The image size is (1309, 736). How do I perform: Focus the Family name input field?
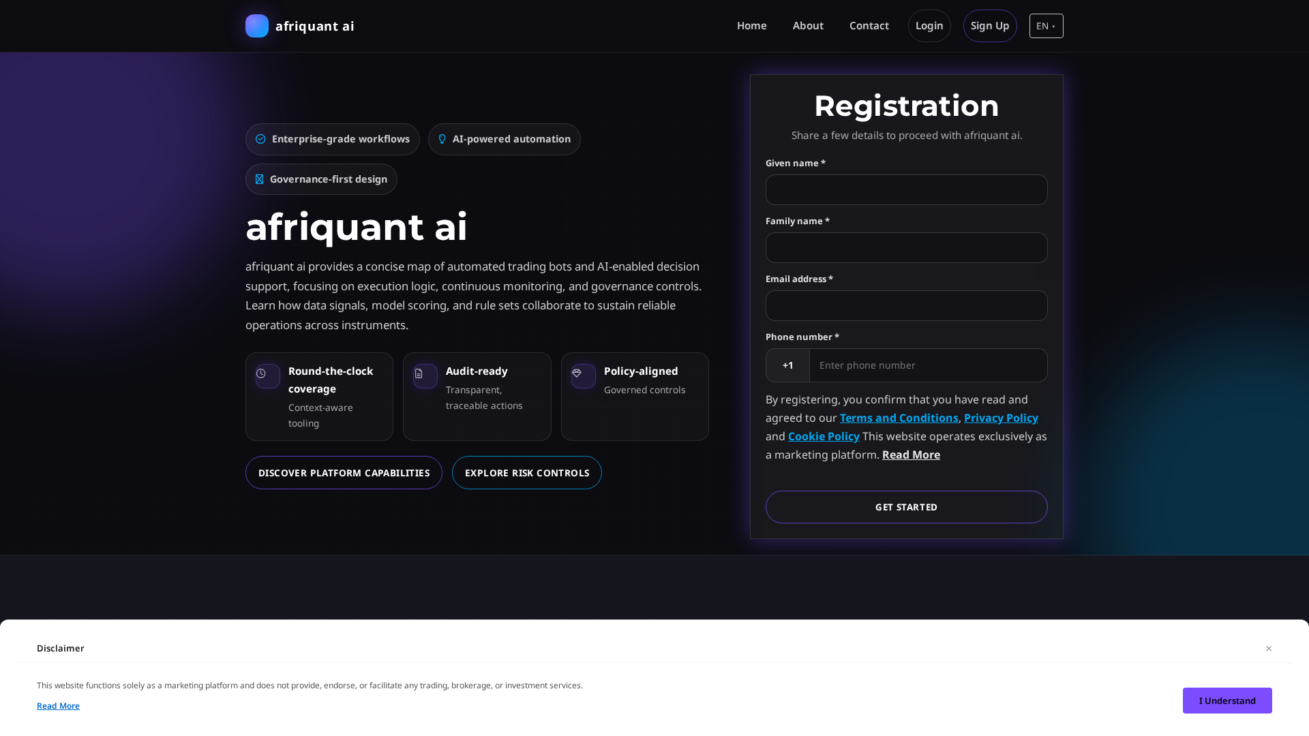click(906, 248)
